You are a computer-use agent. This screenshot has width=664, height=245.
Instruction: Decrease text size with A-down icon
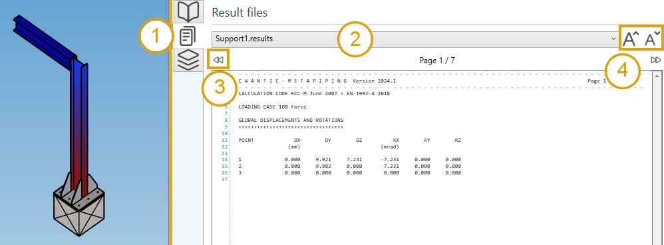(652, 39)
